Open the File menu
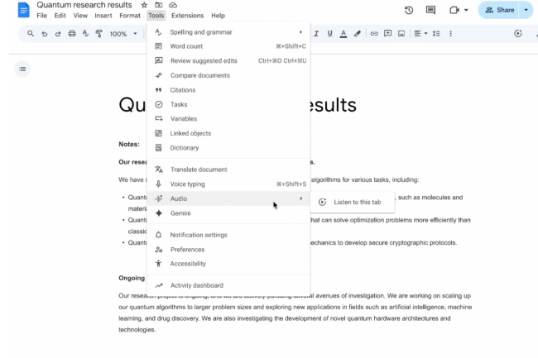The height and width of the screenshot is (358, 538). click(x=42, y=16)
